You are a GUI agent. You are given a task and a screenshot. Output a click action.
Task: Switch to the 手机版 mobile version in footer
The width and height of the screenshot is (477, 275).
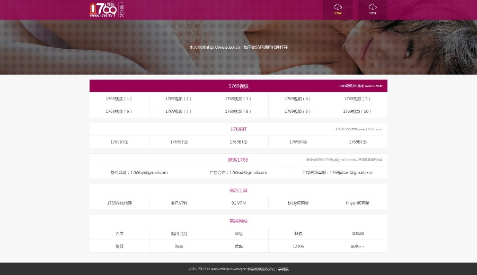(x=284, y=269)
